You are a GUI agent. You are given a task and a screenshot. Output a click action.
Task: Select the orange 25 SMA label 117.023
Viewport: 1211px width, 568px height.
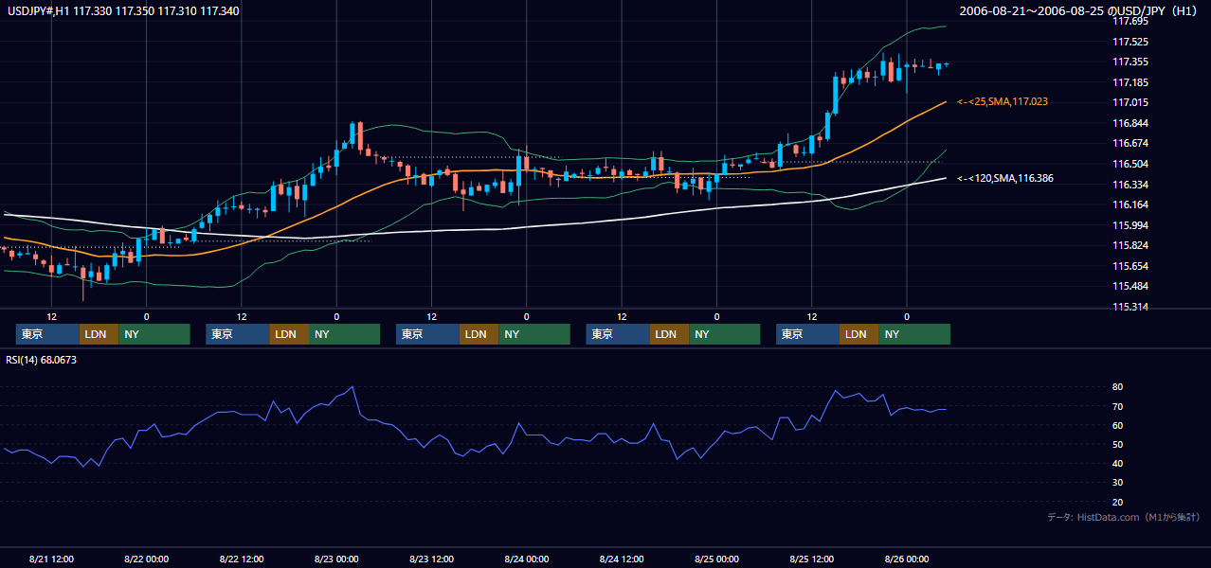click(x=1003, y=101)
